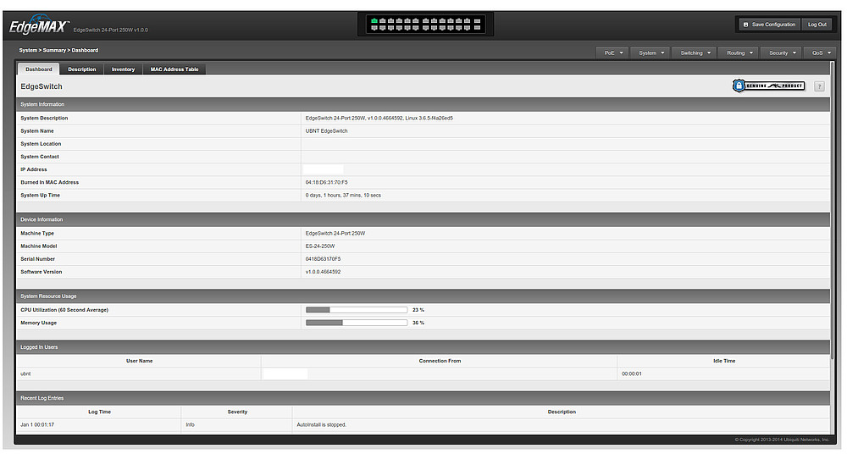Click the breadcrumb System > Summary > Dashboard
Image resolution: width=847 pixels, height=459 pixels.
click(x=59, y=50)
